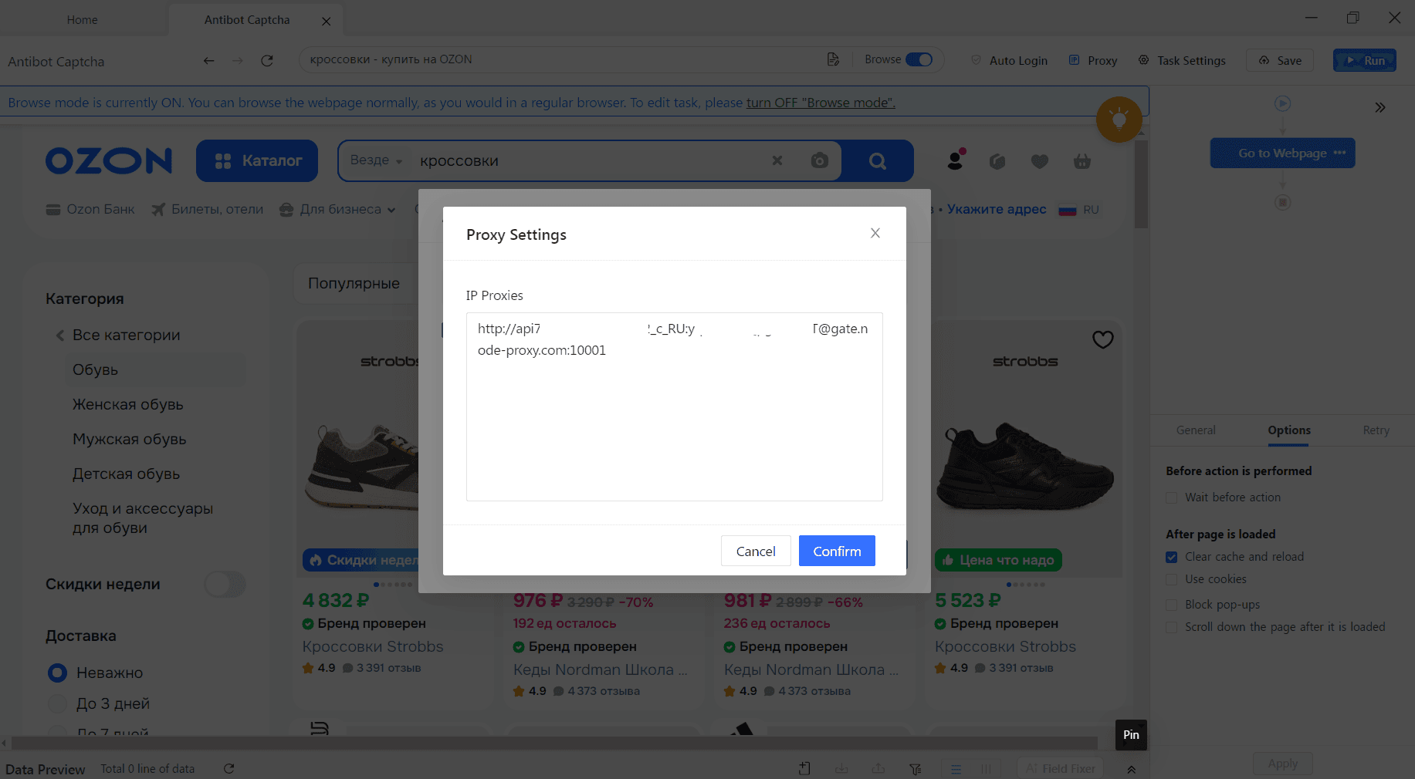
Task: Click the lightbulb tips icon
Action: coord(1119,120)
